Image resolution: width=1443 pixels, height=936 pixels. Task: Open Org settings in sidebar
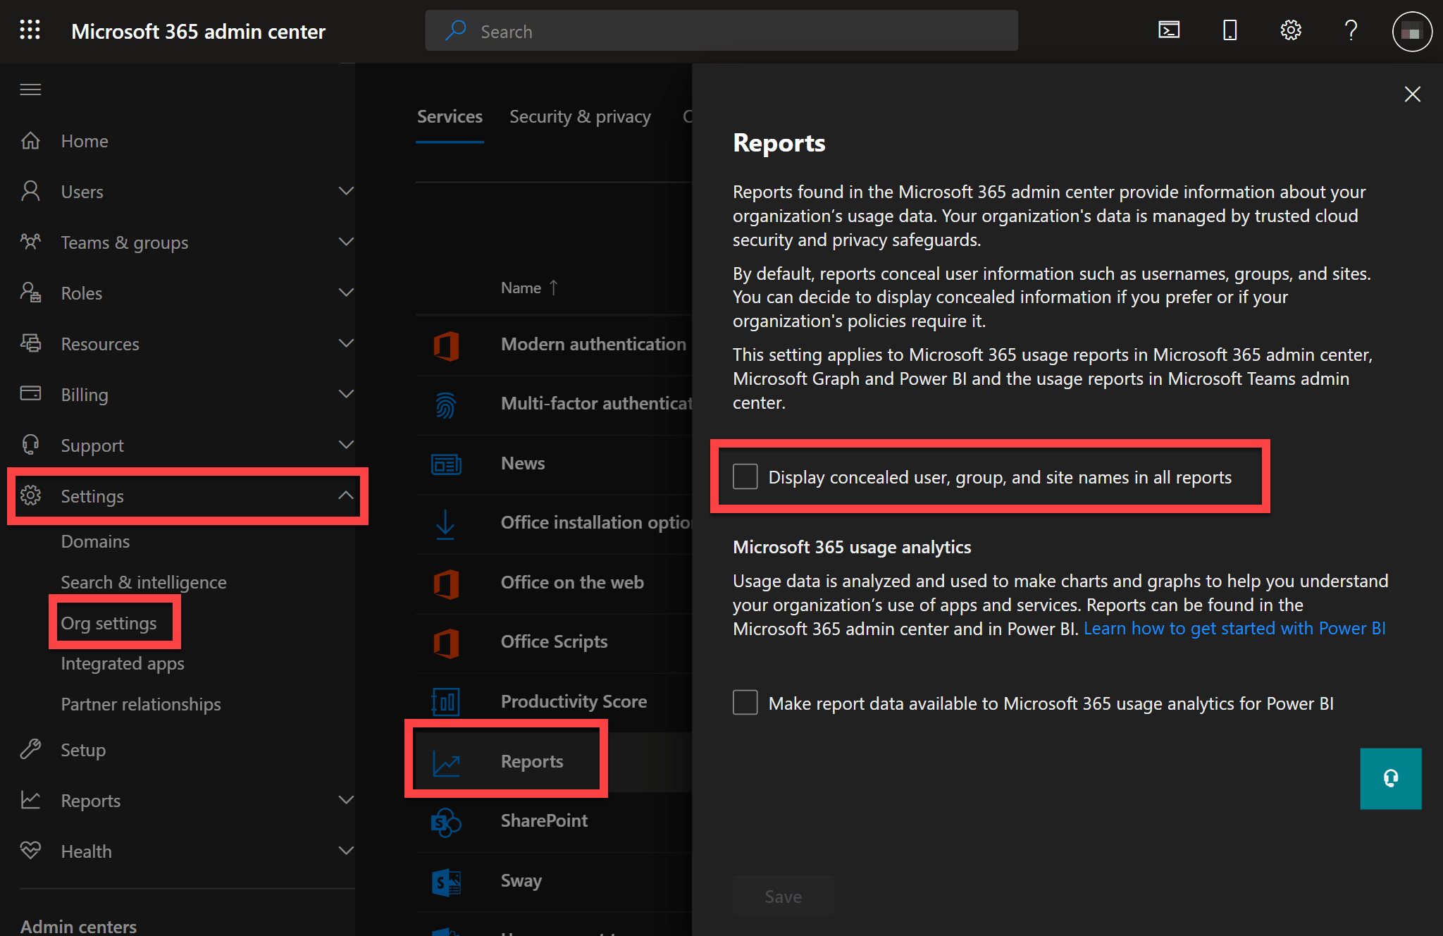(109, 623)
